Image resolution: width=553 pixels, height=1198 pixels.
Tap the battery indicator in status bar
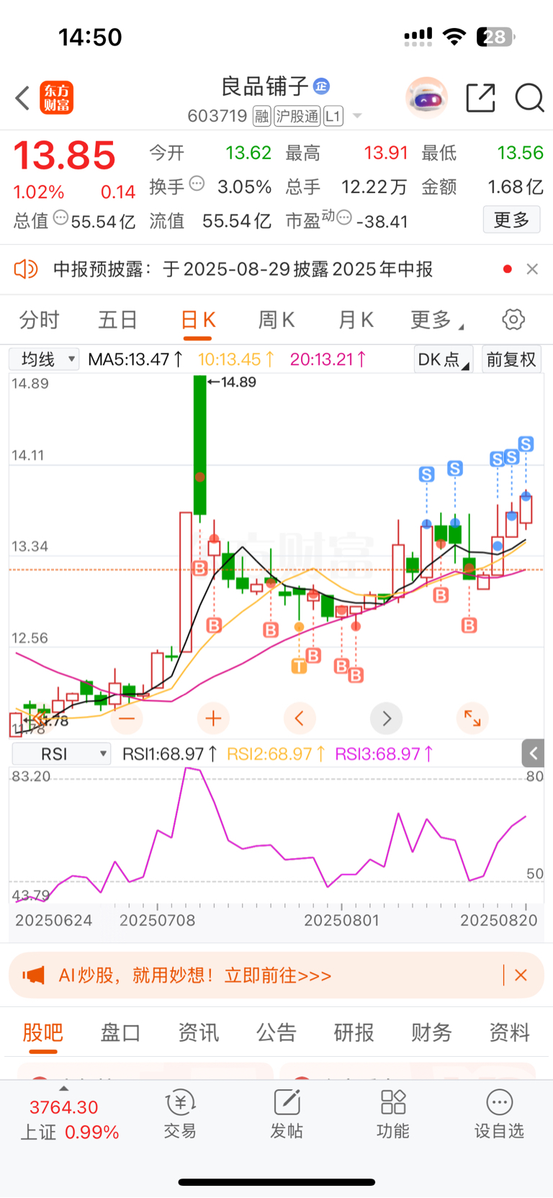click(x=495, y=37)
